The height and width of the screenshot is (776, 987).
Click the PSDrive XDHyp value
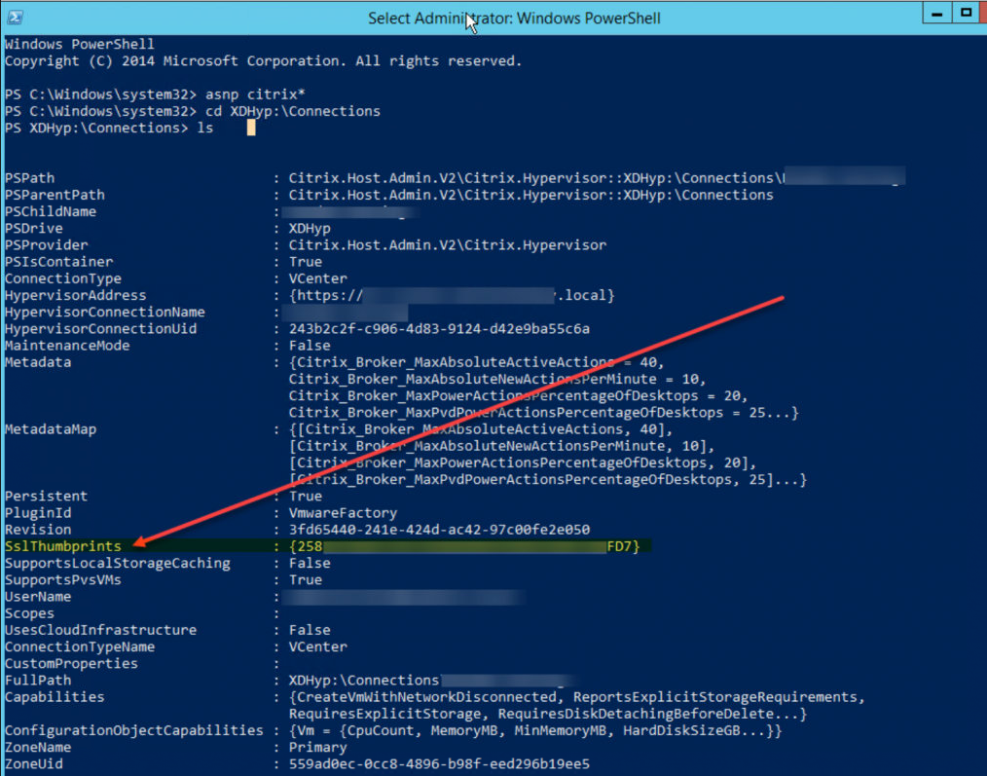pos(310,229)
